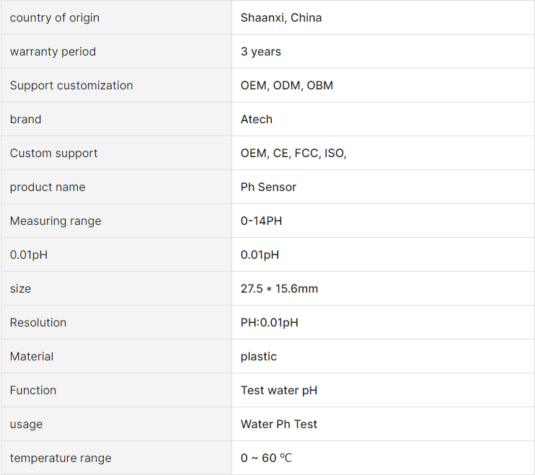Click the 'temperature range' label
Viewport: 535px width, 475px height.
click(61, 458)
